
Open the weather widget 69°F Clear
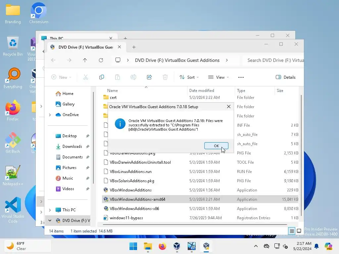[x=28, y=246]
